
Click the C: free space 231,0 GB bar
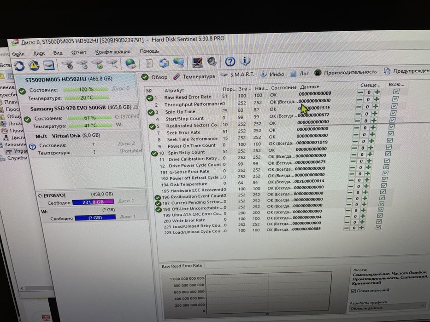pos(93,202)
